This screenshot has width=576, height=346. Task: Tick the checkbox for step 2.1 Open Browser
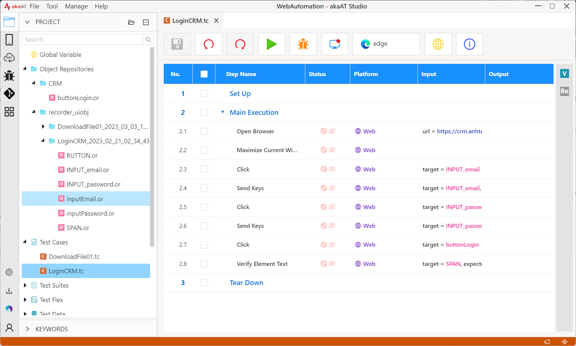click(x=204, y=131)
